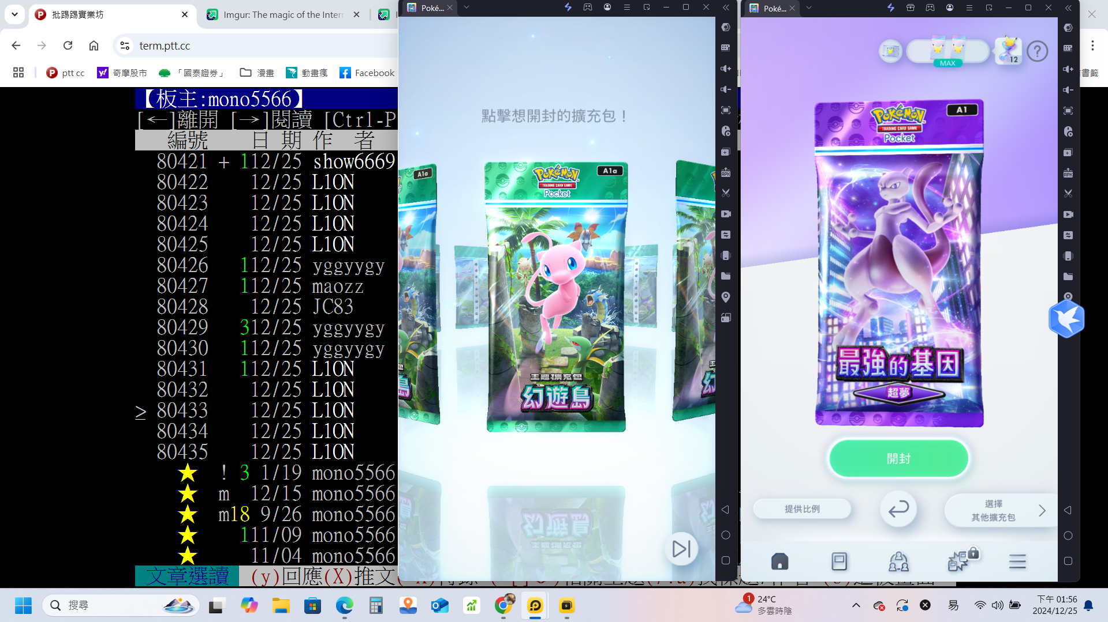Expand tab dropdown chevron in left emulator
Screen dimensions: 1108x622
pos(467,7)
